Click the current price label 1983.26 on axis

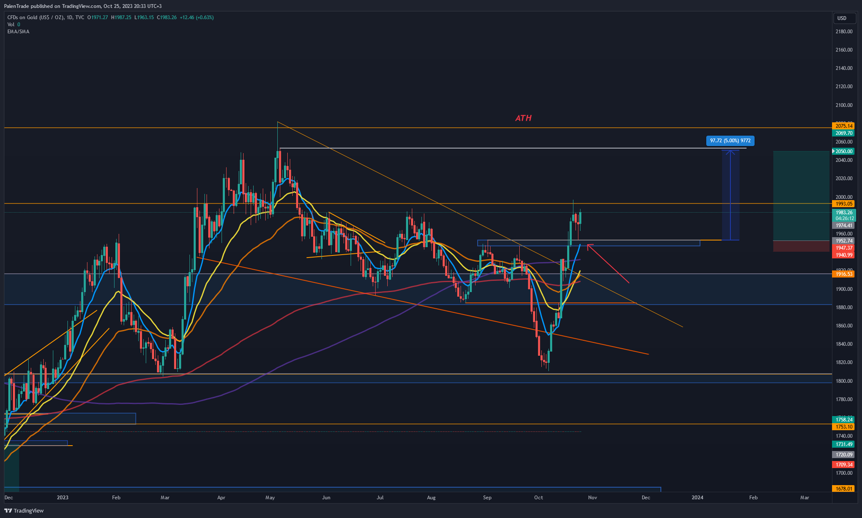click(844, 213)
